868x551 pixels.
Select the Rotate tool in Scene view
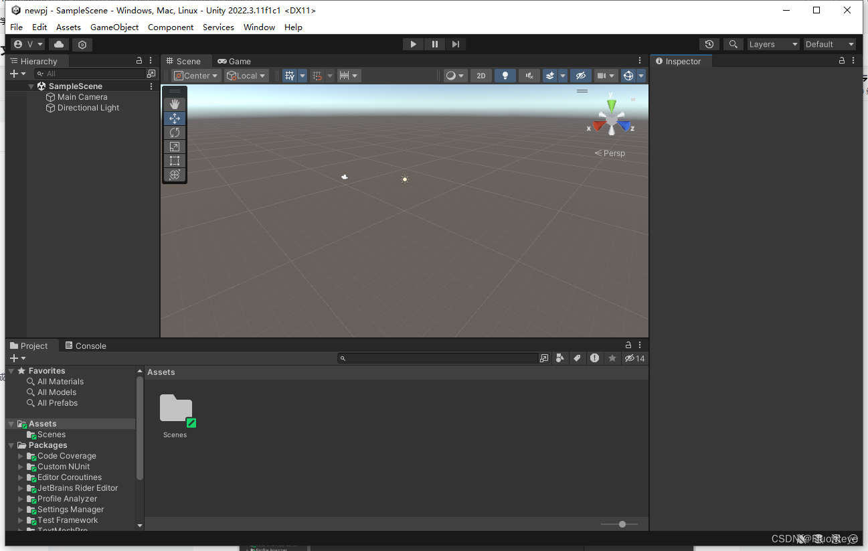[x=175, y=132]
